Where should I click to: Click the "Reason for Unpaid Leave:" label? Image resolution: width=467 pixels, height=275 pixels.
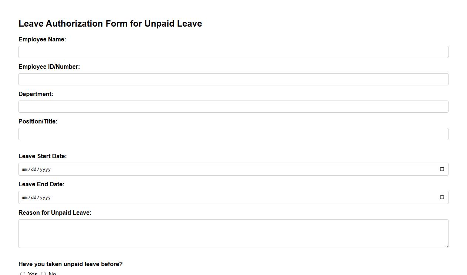pos(55,213)
